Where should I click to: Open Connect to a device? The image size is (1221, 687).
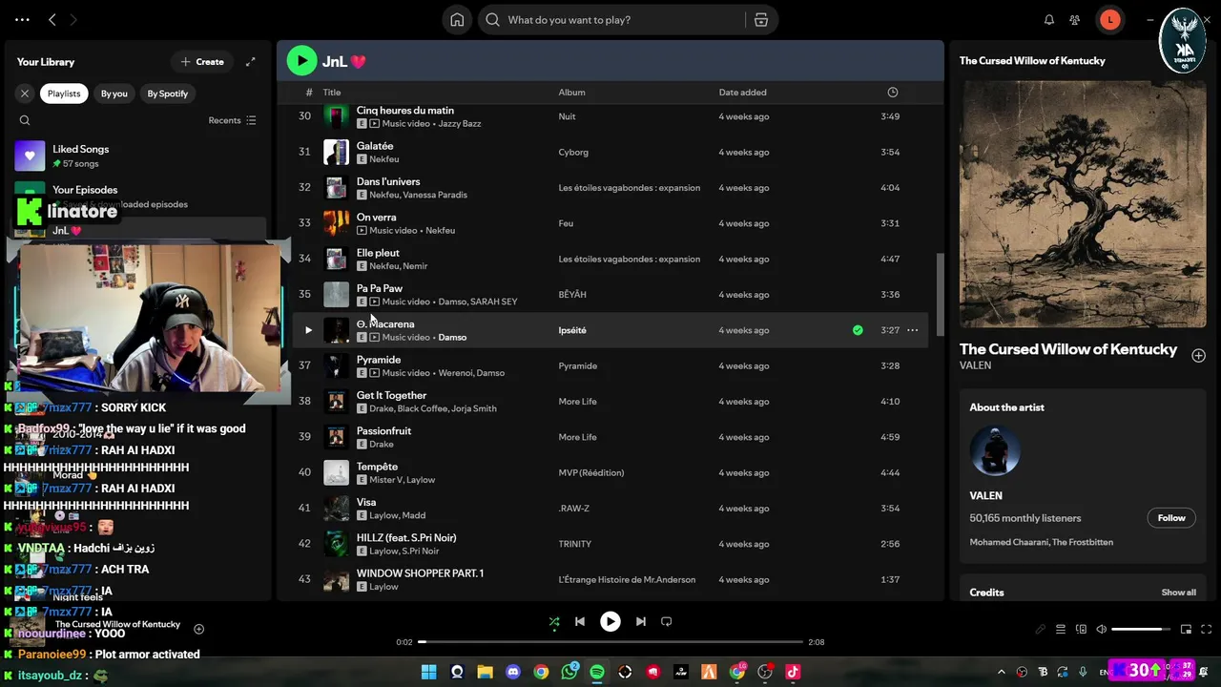(x=1081, y=630)
